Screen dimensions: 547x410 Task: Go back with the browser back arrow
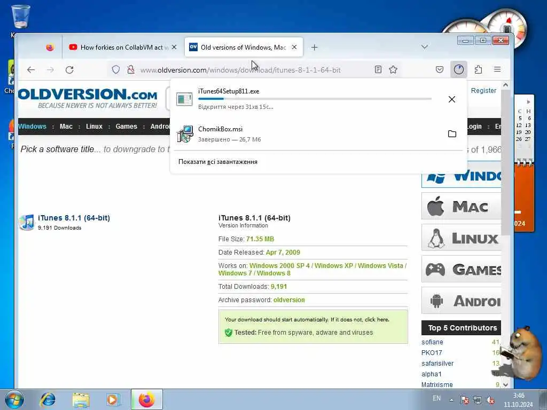(30, 70)
